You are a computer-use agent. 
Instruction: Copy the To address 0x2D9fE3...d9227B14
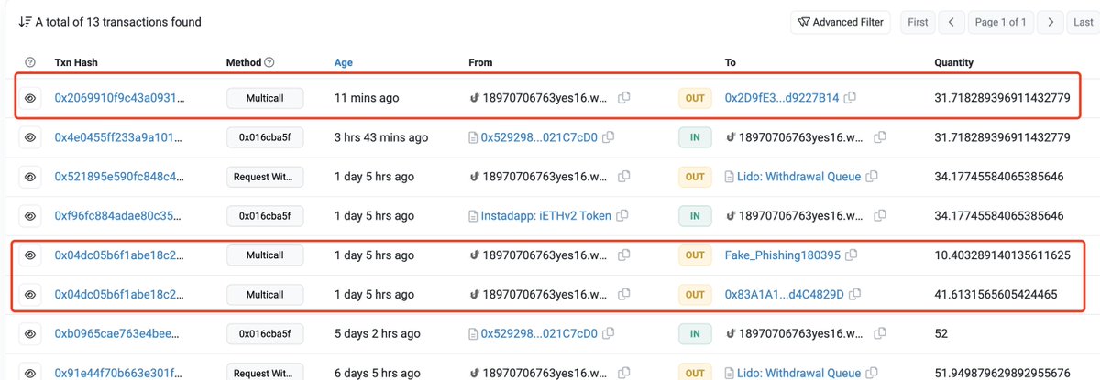(x=850, y=97)
